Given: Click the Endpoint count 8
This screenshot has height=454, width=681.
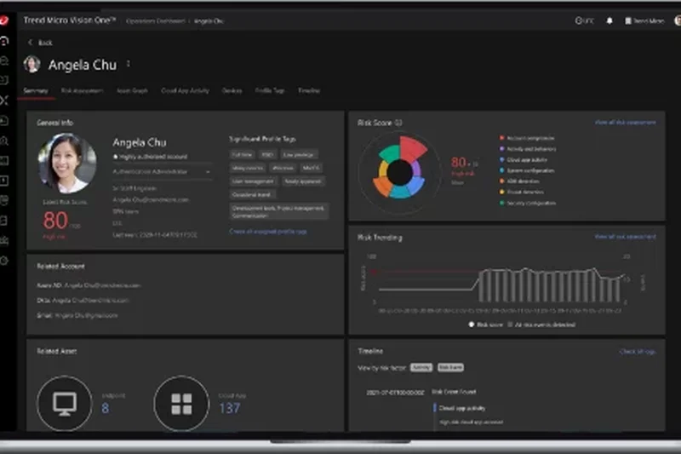Looking at the screenshot, I should click(105, 408).
